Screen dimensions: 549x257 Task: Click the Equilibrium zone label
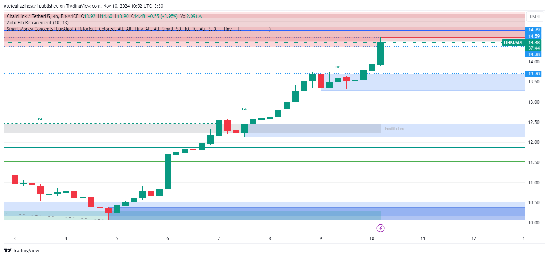394,129
